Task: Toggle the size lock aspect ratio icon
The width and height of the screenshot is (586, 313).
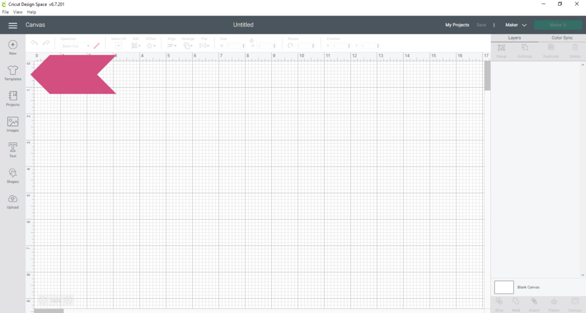Action: point(252,40)
